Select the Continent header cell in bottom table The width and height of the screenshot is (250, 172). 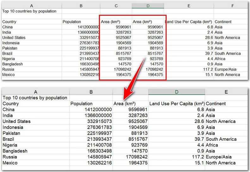click(x=216, y=103)
